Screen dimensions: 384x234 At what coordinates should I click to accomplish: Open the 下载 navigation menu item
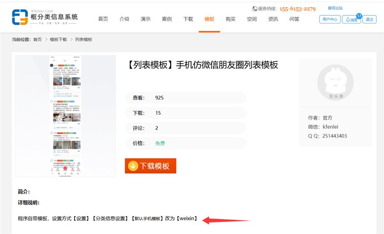point(188,19)
